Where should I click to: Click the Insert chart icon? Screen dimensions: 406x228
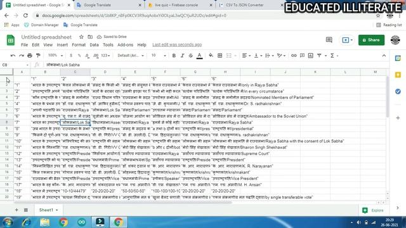coord(311,56)
